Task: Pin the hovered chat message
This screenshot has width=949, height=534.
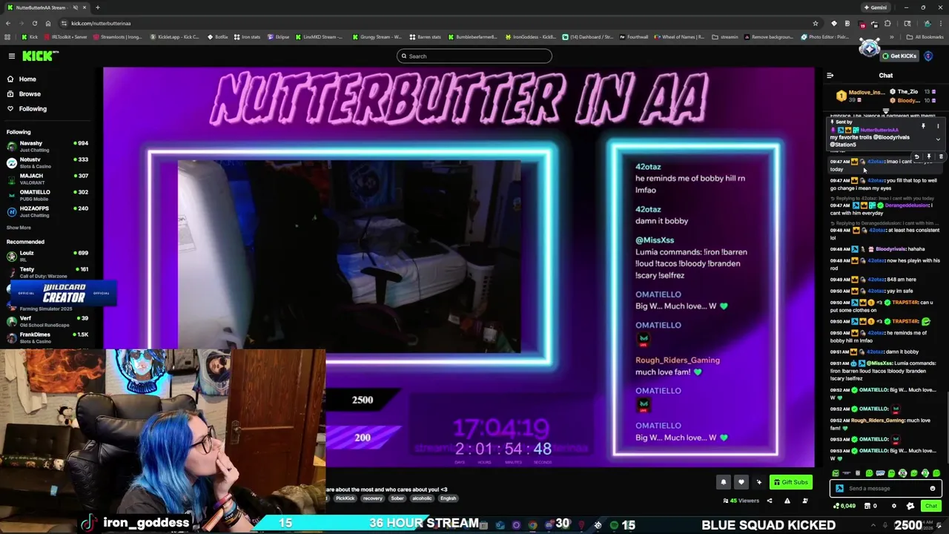Action: pyautogui.click(x=929, y=156)
